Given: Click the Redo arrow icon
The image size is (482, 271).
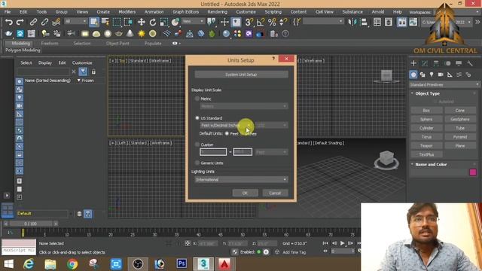Looking at the screenshot, I should [20, 22].
